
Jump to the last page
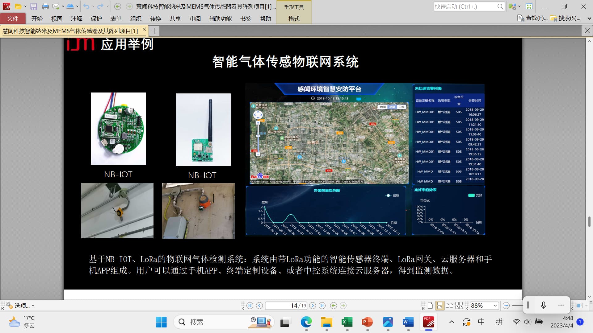[322, 306]
